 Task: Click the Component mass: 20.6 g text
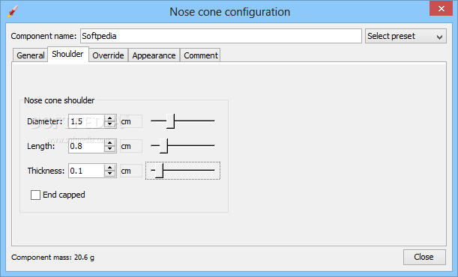pos(52,258)
